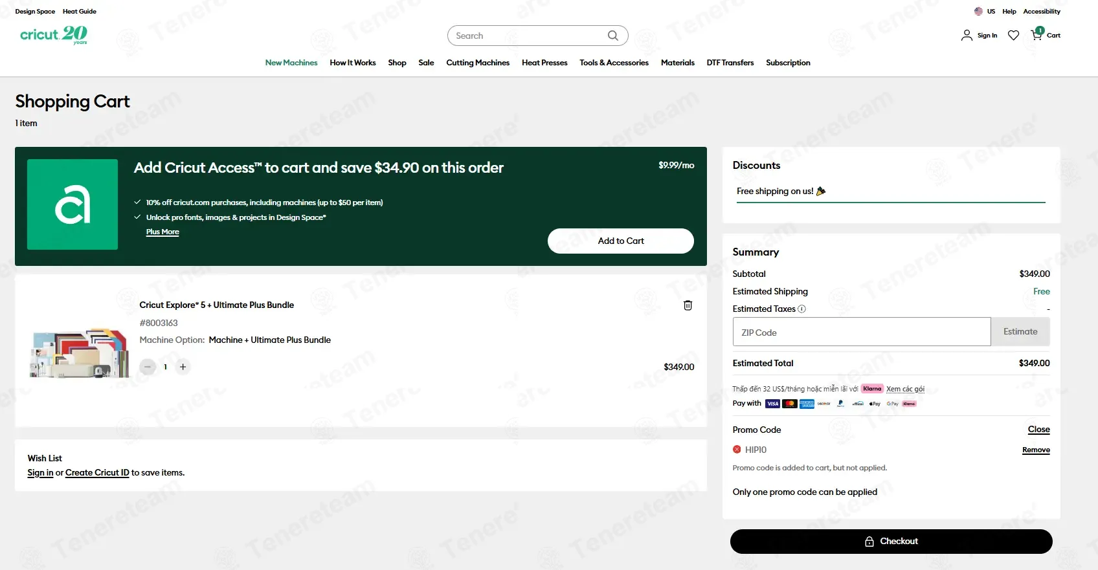Click Xem các gói Klarna link
The image size is (1098, 570).
coord(905,389)
